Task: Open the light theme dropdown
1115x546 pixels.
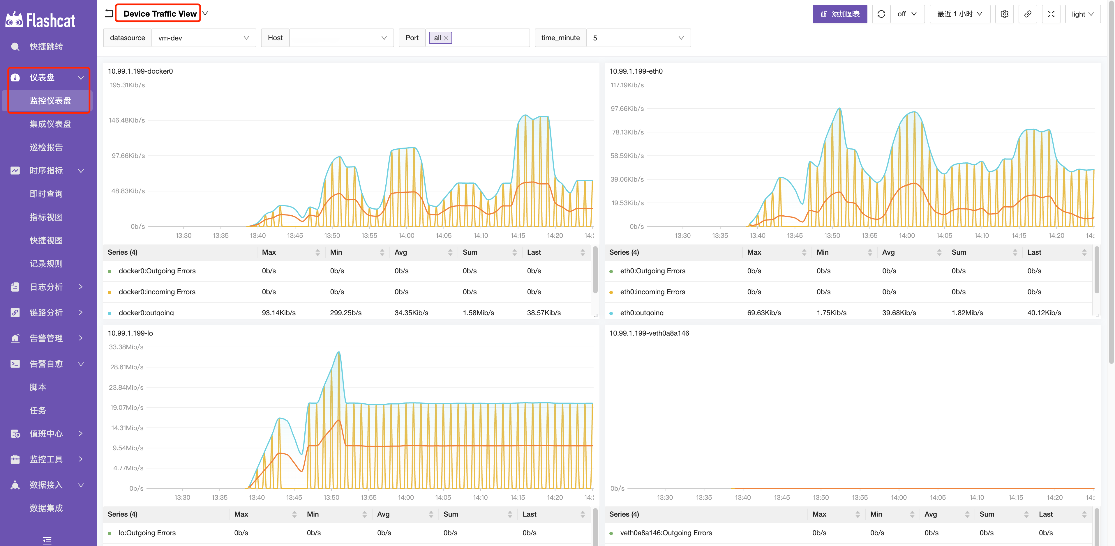Action: click(1083, 14)
